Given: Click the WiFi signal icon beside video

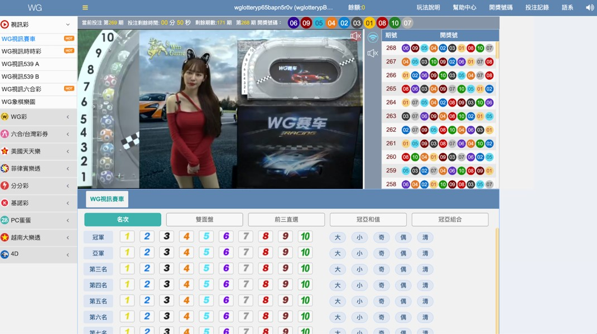Looking at the screenshot, I should [x=373, y=38].
